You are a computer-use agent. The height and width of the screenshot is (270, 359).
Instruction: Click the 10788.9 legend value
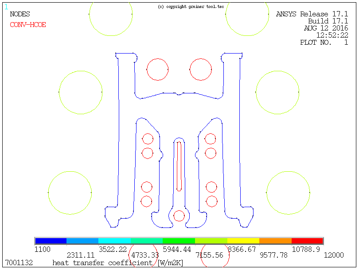click(306, 249)
